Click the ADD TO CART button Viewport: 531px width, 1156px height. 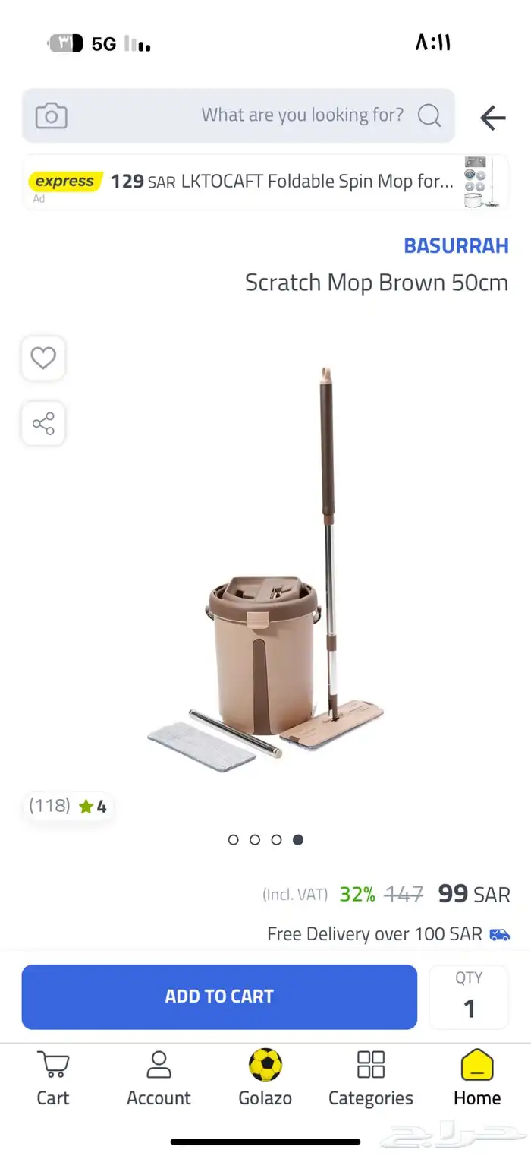click(x=219, y=996)
